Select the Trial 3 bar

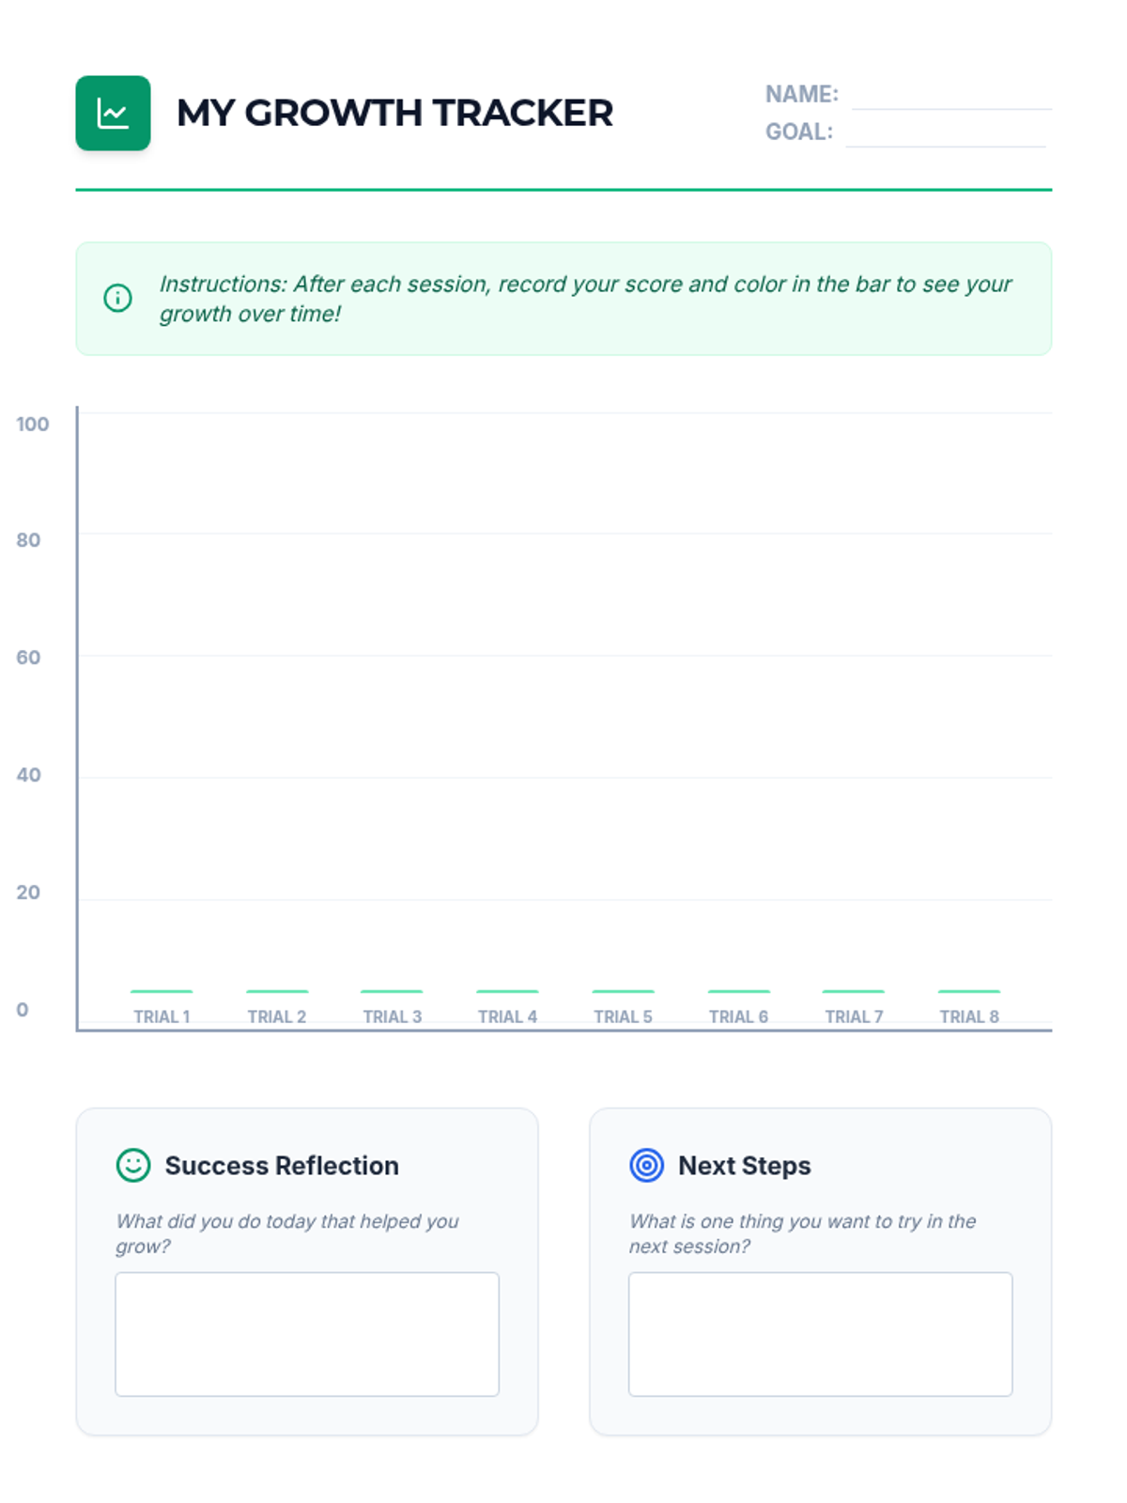tap(392, 992)
